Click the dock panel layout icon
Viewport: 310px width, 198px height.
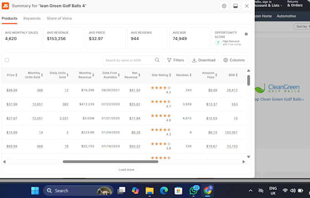coord(235,6)
